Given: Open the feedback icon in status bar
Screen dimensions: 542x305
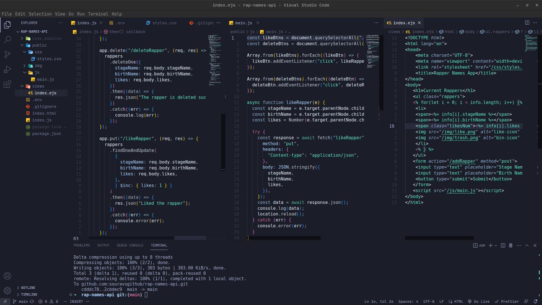Looking at the screenshot, I should [526, 301].
